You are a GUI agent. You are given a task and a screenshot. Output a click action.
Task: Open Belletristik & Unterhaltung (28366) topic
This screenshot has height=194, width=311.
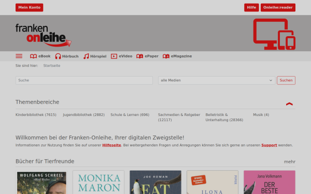224,117
